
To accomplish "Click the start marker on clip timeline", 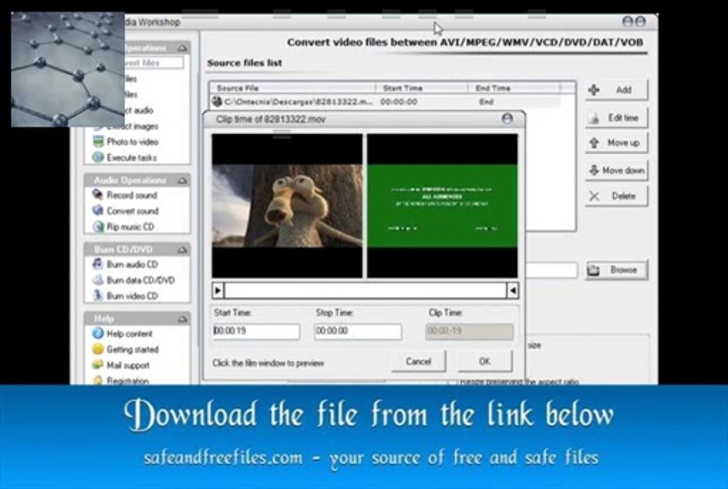I will (x=218, y=291).
